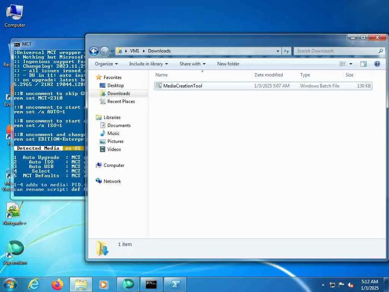Viewport: 389px width, 292px height.
Task: Open the Music library
Action: (113, 133)
